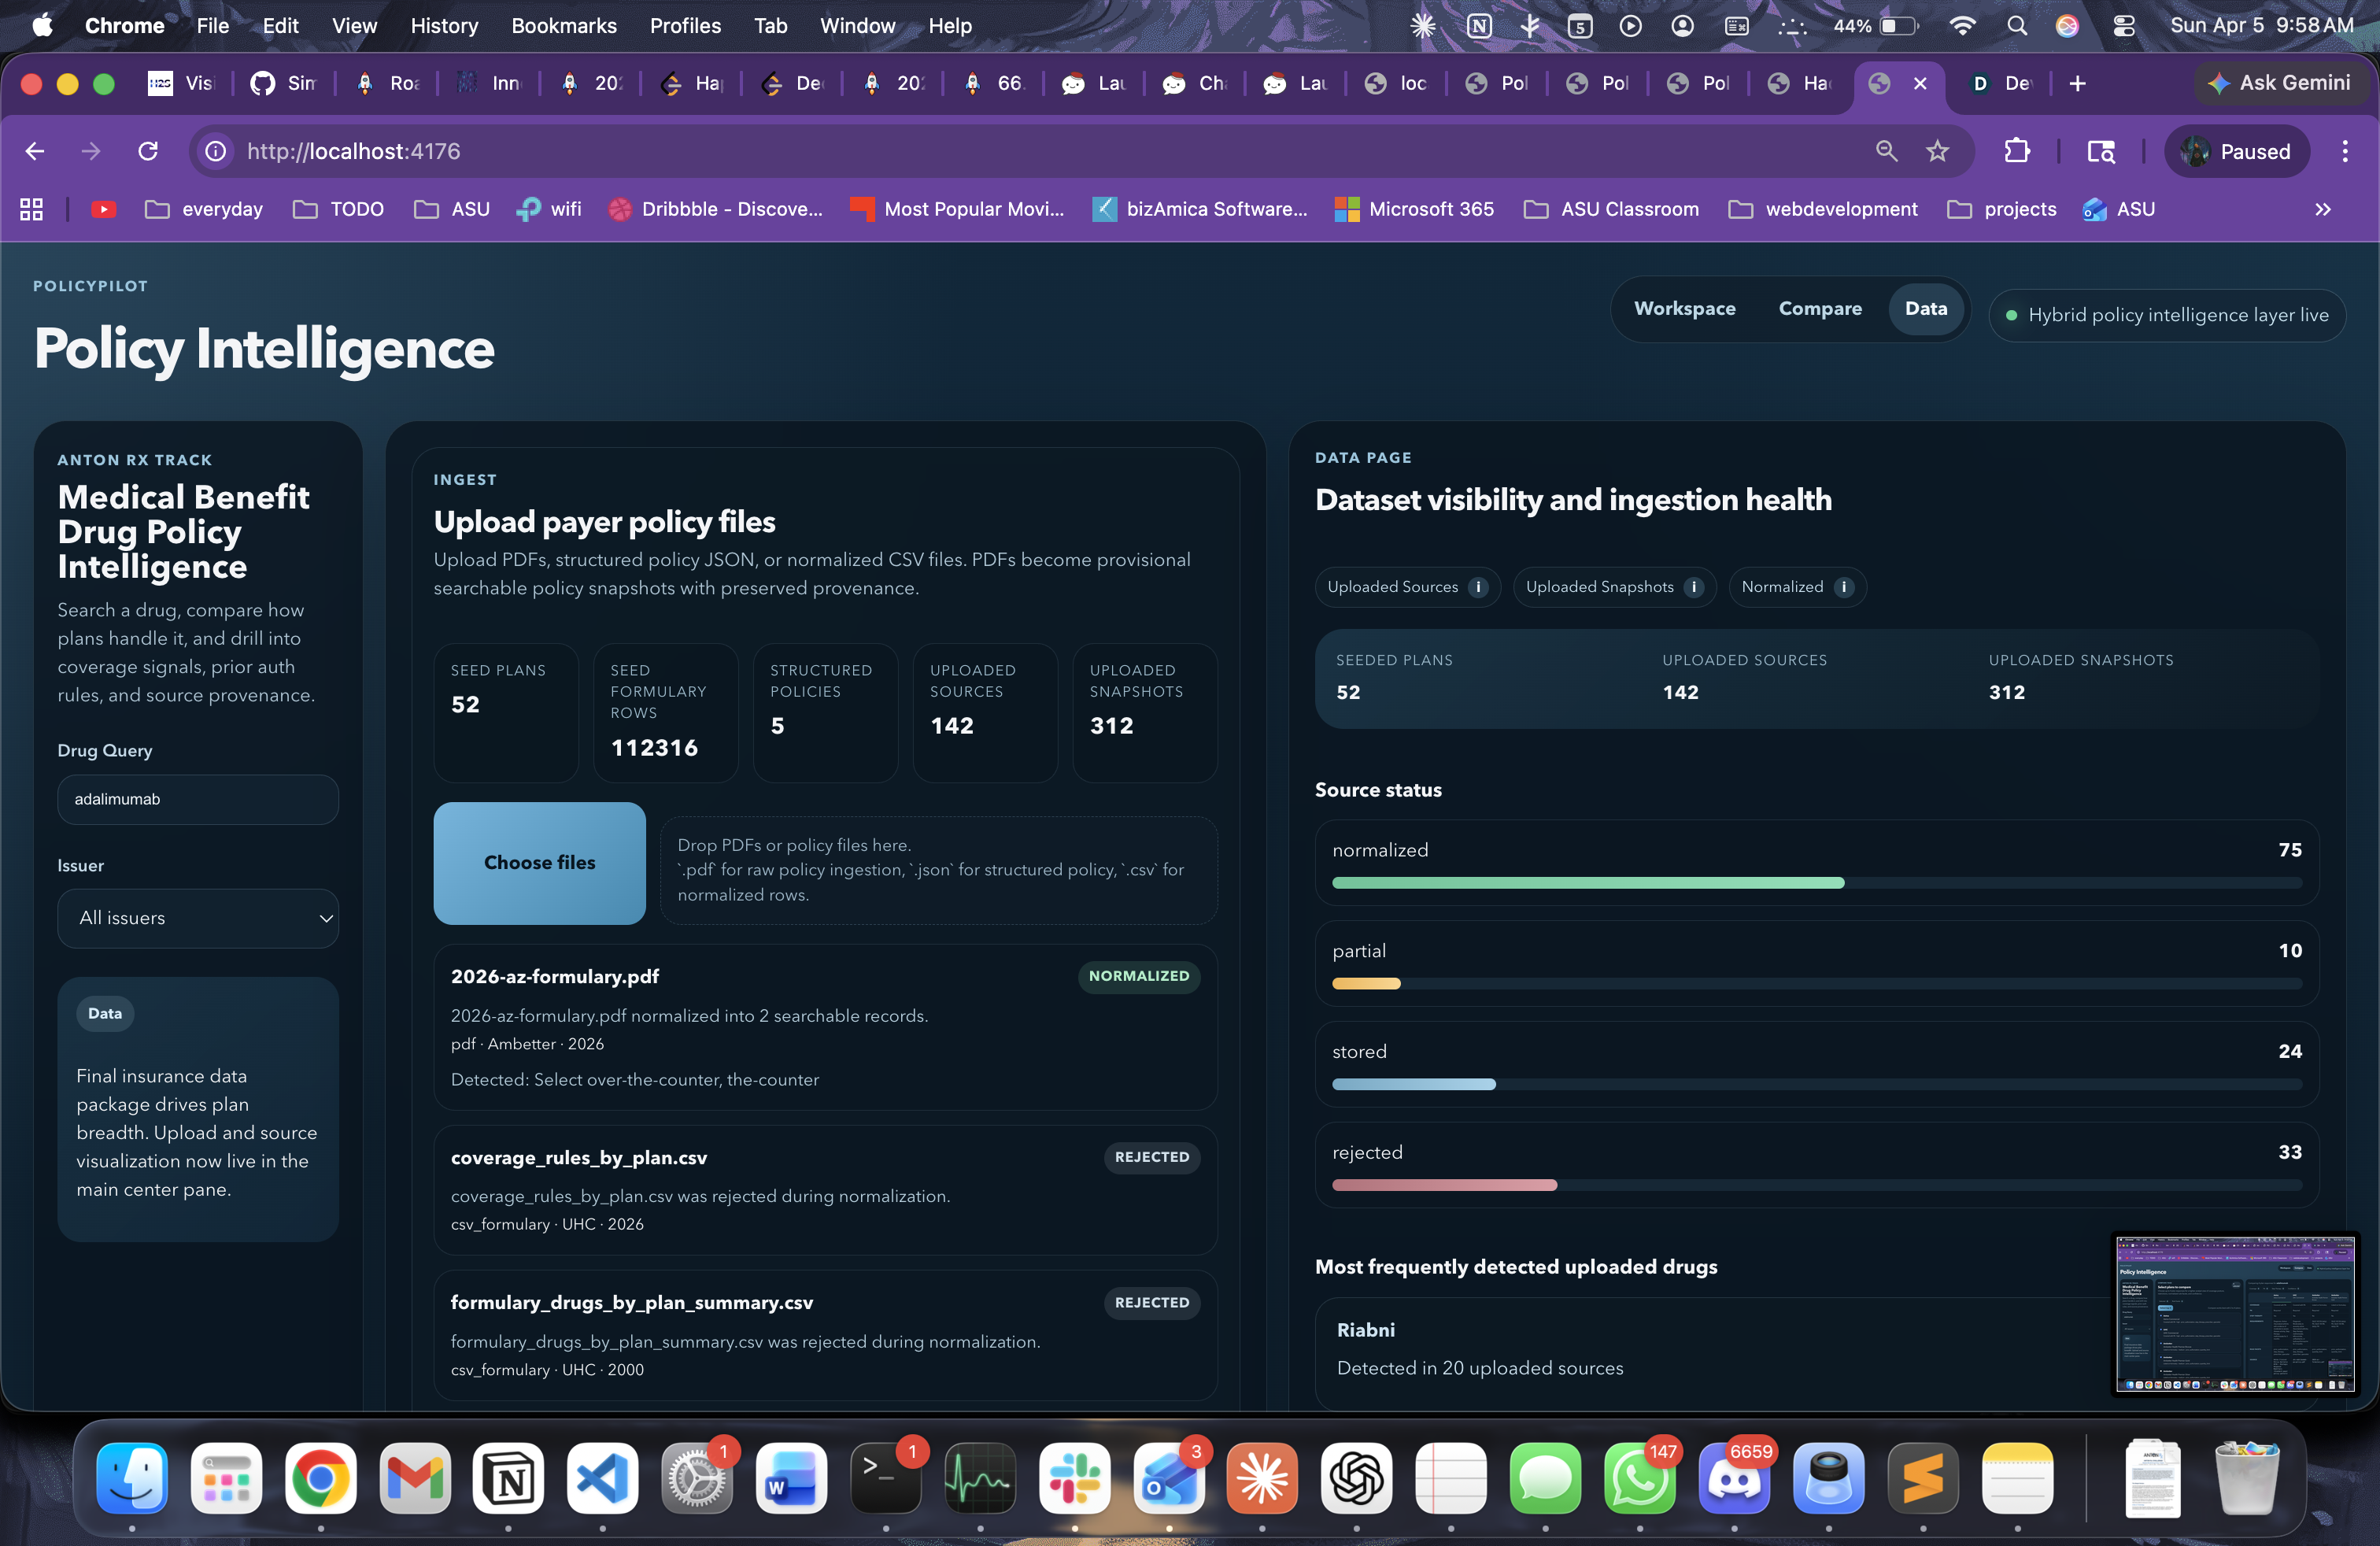Toggle the Normalized filter chip
The image size is (2380, 1546).
click(x=1781, y=587)
